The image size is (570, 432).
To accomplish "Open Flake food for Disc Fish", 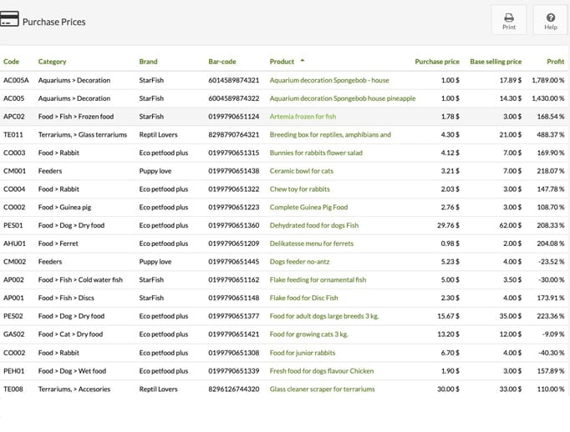I will click(x=304, y=298).
